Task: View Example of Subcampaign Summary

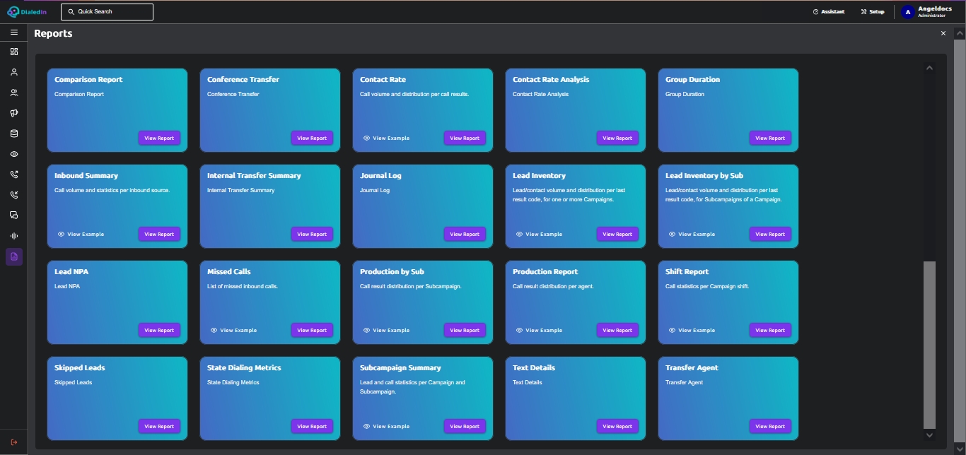Action: tap(386, 427)
